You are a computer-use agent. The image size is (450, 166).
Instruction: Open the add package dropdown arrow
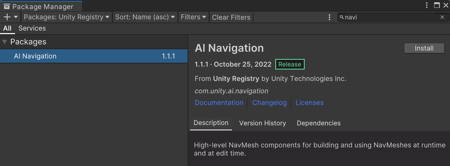click(16, 17)
